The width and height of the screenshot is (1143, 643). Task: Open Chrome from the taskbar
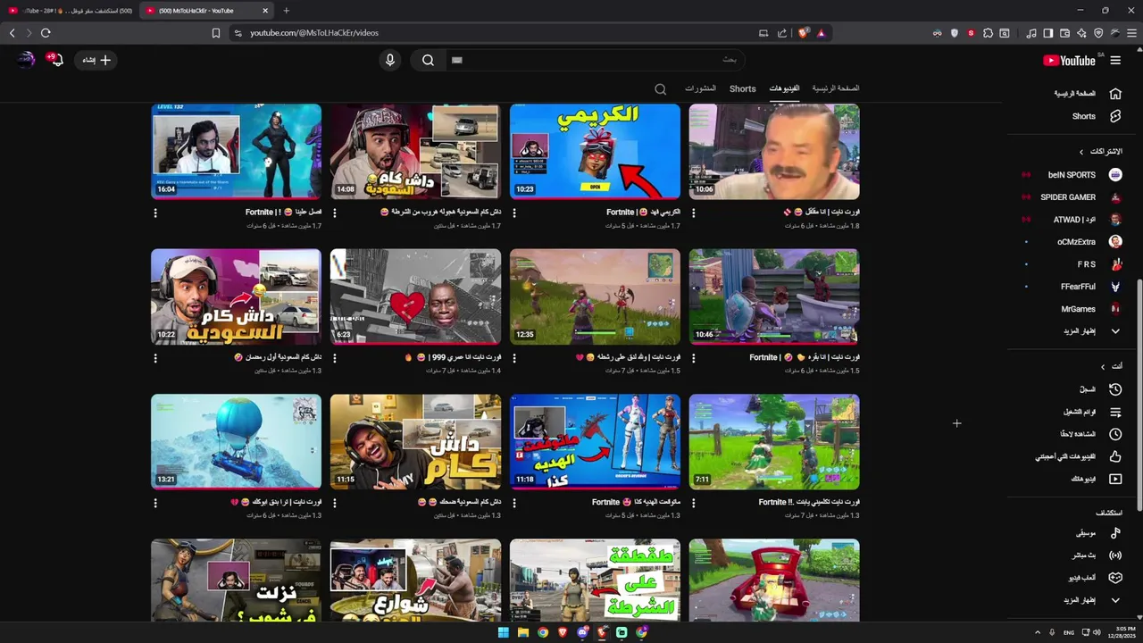click(x=542, y=632)
